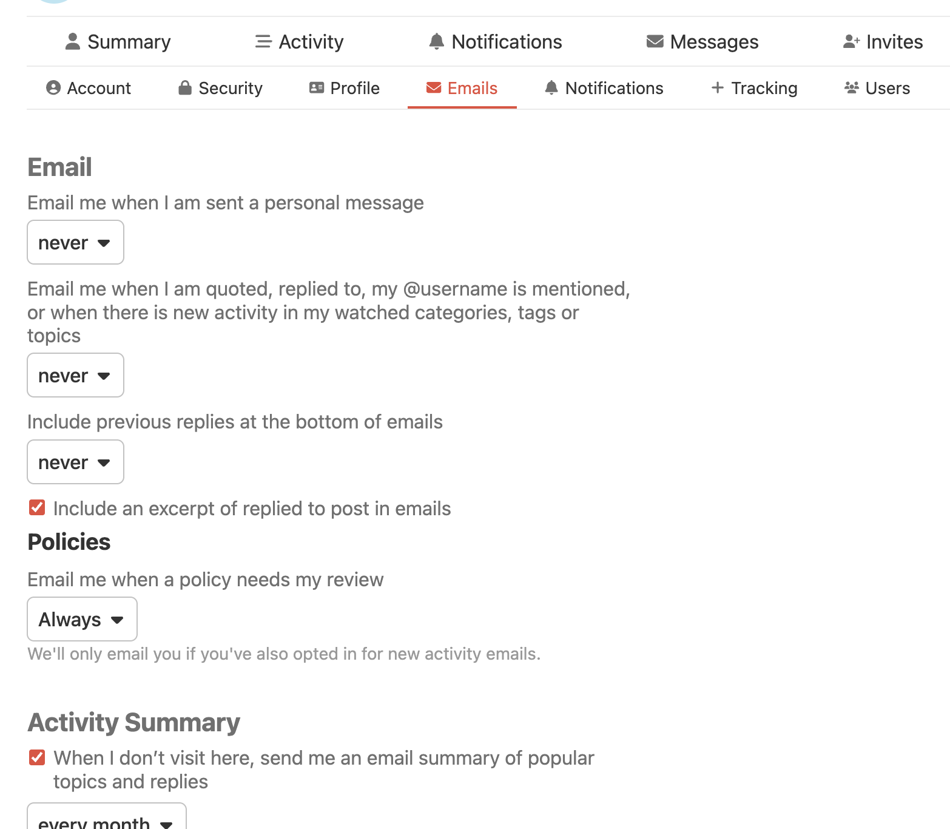Open the policy review Always dropdown
The image size is (950, 829).
pyautogui.click(x=82, y=619)
